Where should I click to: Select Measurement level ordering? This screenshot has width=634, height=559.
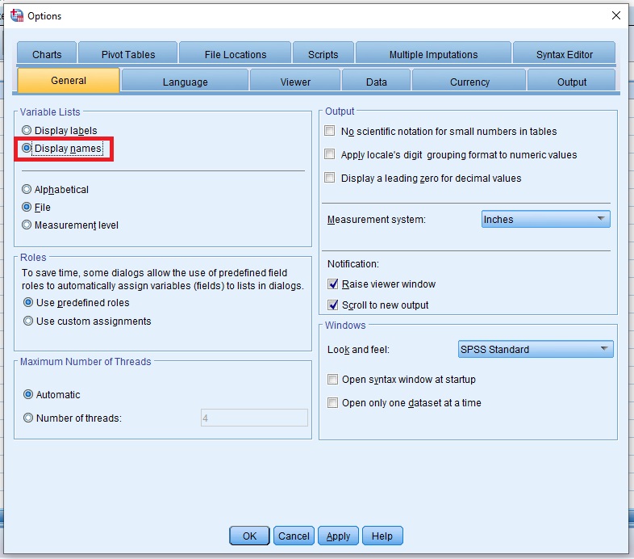pyautogui.click(x=27, y=225)
